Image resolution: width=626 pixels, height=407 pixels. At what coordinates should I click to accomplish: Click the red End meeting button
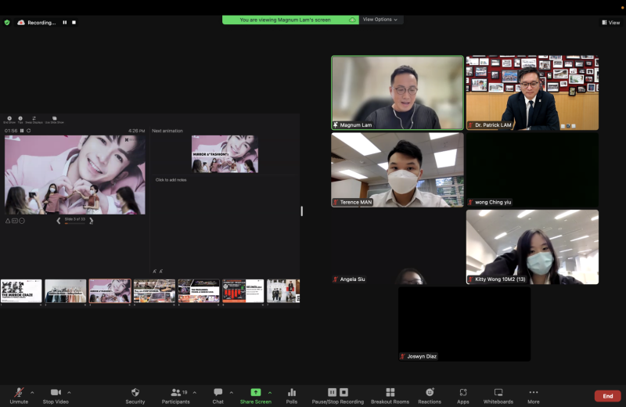608,396
